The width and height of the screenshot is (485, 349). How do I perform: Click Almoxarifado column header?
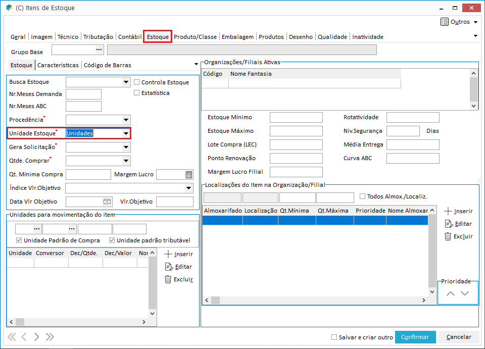223,211
